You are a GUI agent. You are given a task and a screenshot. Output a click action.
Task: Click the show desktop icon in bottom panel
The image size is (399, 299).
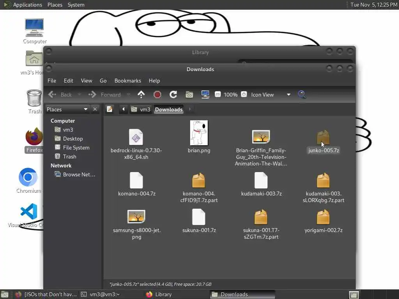click(5, 295)
